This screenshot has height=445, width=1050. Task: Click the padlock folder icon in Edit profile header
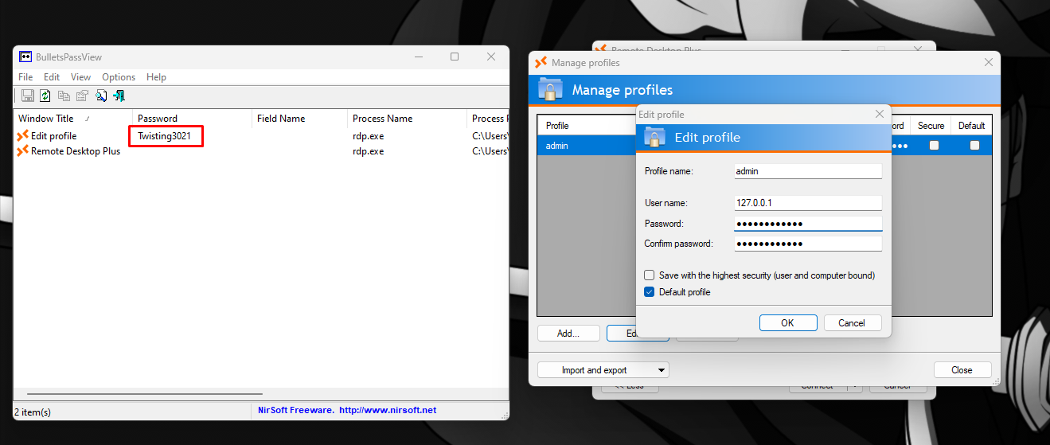click(x=655, y=137)
